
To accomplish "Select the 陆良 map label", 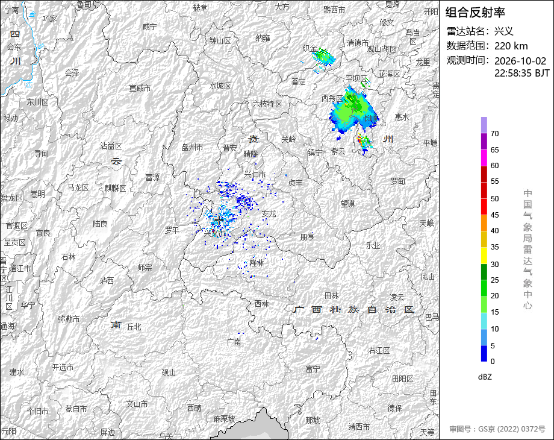I will click(x=100, y=224).
